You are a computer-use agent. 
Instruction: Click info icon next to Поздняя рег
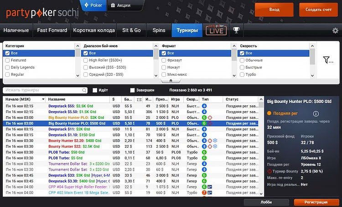pos(316,113)
